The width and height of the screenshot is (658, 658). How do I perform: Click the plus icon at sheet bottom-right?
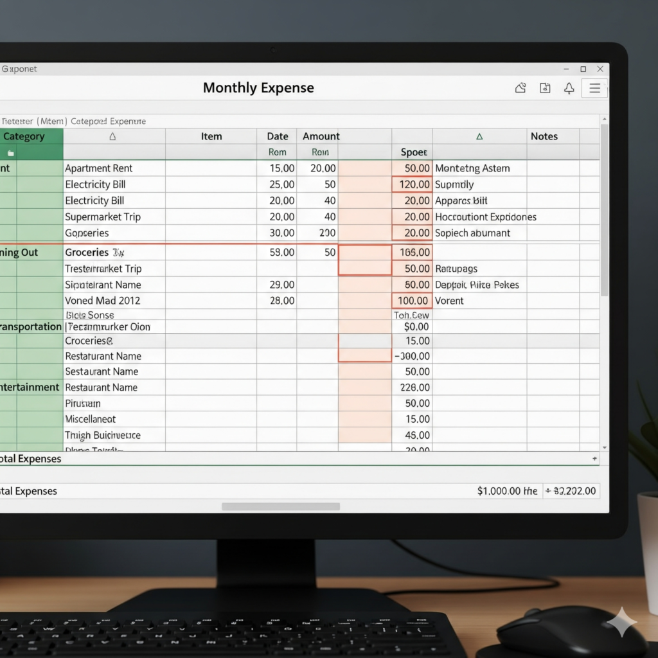pos(594,458)
